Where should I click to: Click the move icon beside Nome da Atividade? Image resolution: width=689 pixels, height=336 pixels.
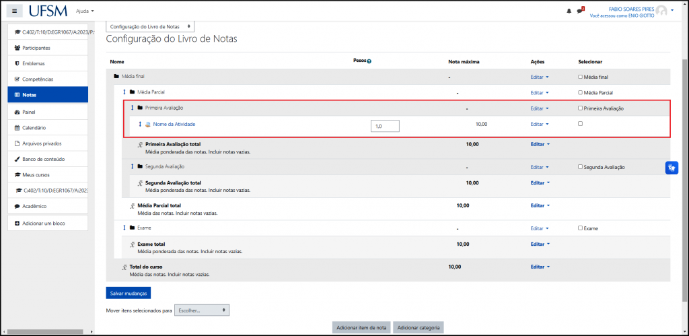[140, 124]
